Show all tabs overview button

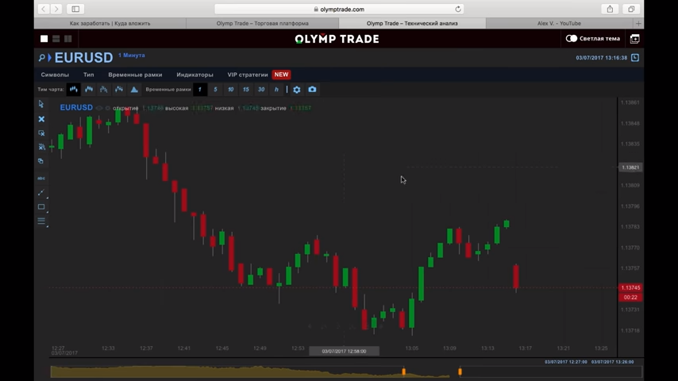pos(631,9)
